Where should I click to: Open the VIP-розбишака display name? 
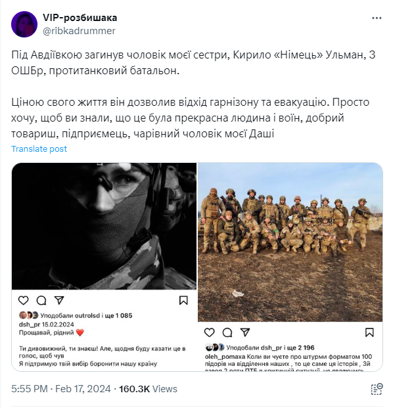[x=80, y=18]
